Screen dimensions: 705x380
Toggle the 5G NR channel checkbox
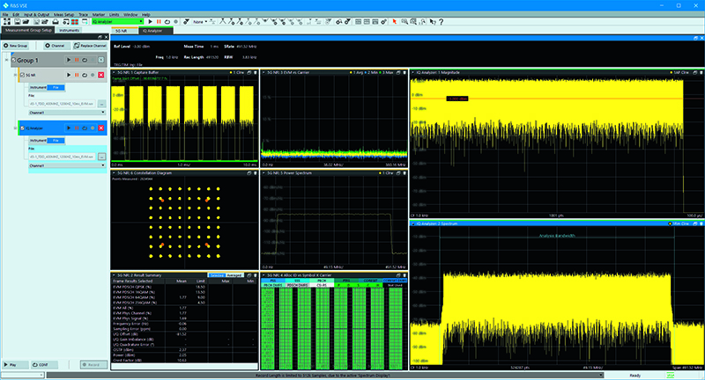point(21,76)
